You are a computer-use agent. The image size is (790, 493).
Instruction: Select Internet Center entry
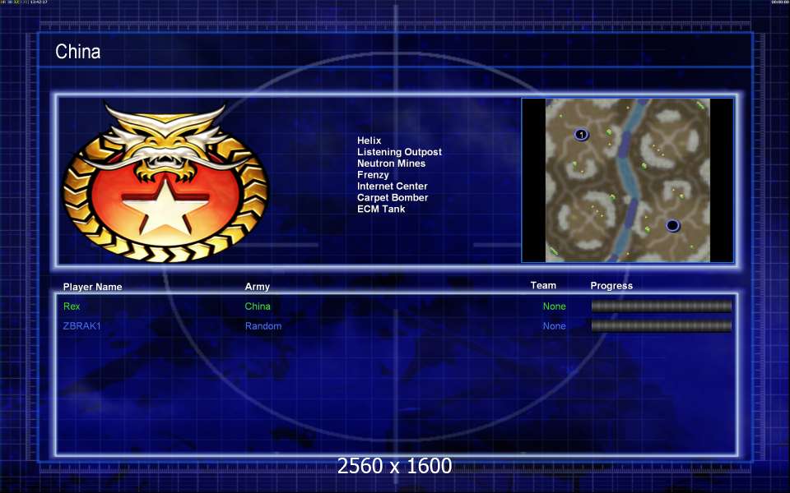coord(392,187)
